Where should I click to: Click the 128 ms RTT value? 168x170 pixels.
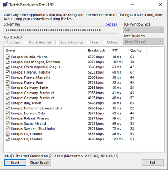[x=117, y=139]
